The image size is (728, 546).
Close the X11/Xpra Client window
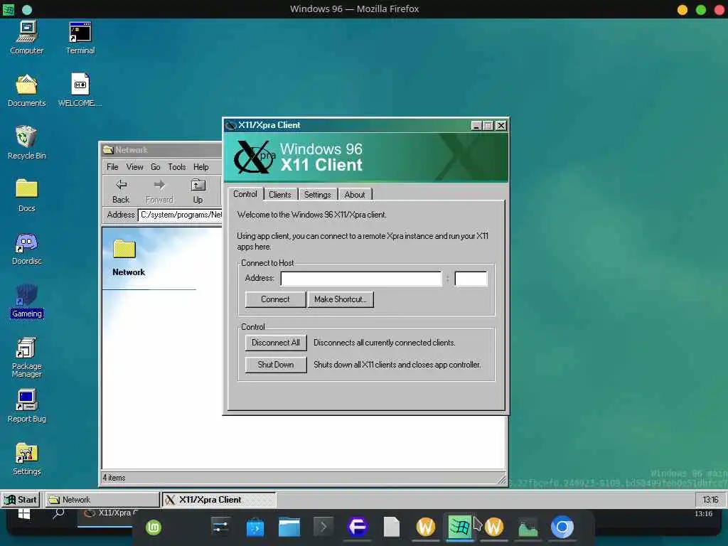(x=501, y=125)
